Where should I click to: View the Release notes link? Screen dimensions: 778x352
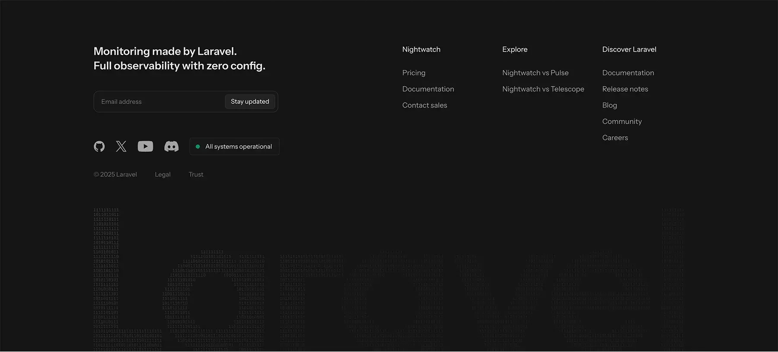[x=625, y=89]
